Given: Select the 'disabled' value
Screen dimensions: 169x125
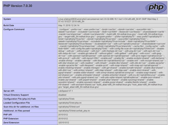Looking at the screenshot, I should 62,95.
